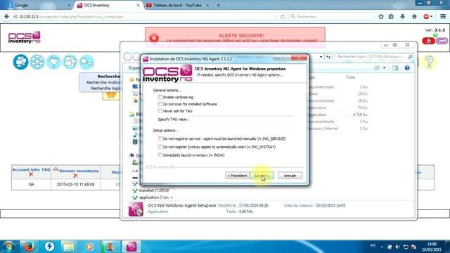Image resolution: width=450 pixels, height=253 pixels.
Task: Click the Explorer help icon (blue question mark)
Action: 407,68
